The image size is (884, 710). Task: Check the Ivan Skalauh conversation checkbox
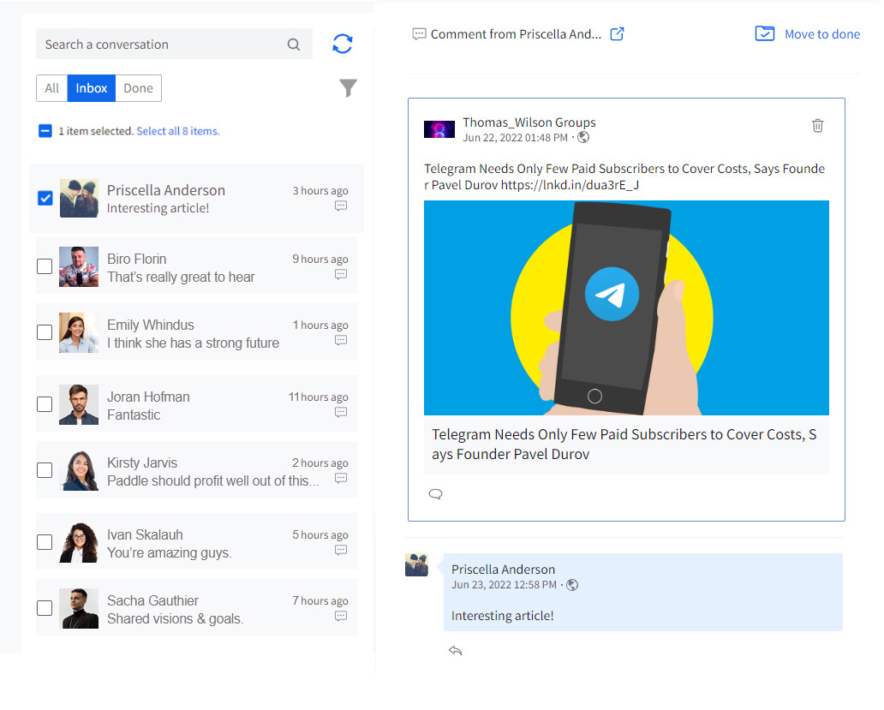click(x=45, y=542)
